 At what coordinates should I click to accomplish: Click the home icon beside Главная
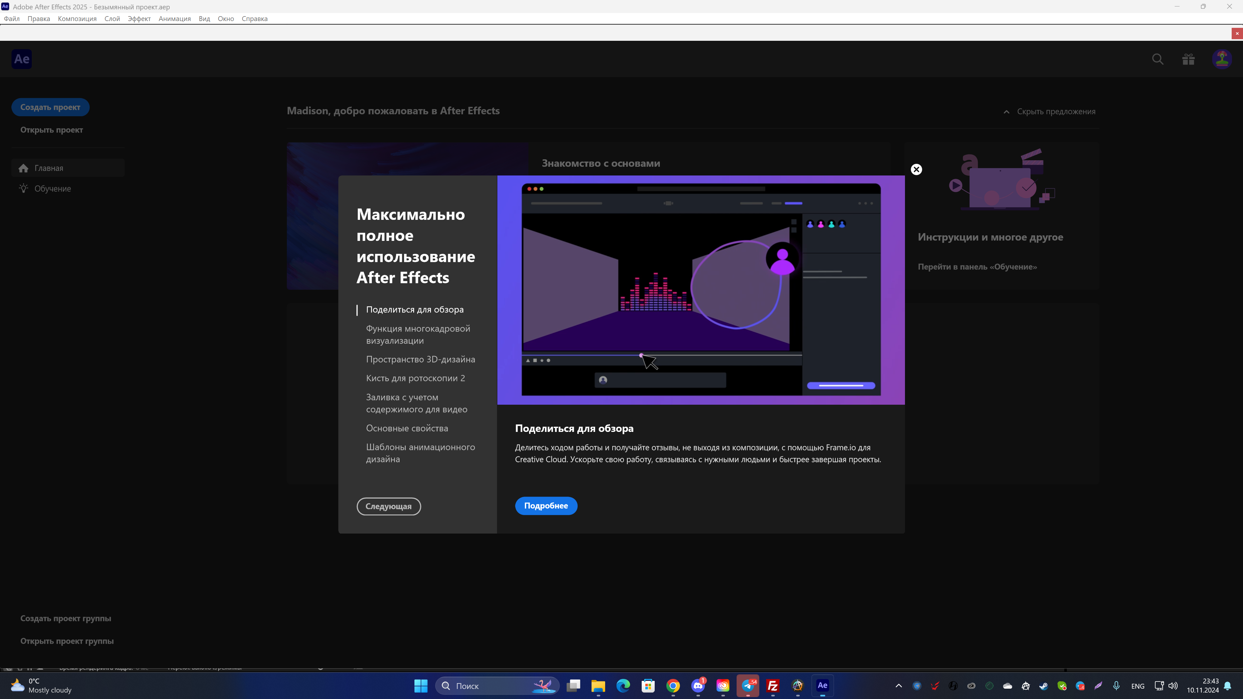coord(23,168)
